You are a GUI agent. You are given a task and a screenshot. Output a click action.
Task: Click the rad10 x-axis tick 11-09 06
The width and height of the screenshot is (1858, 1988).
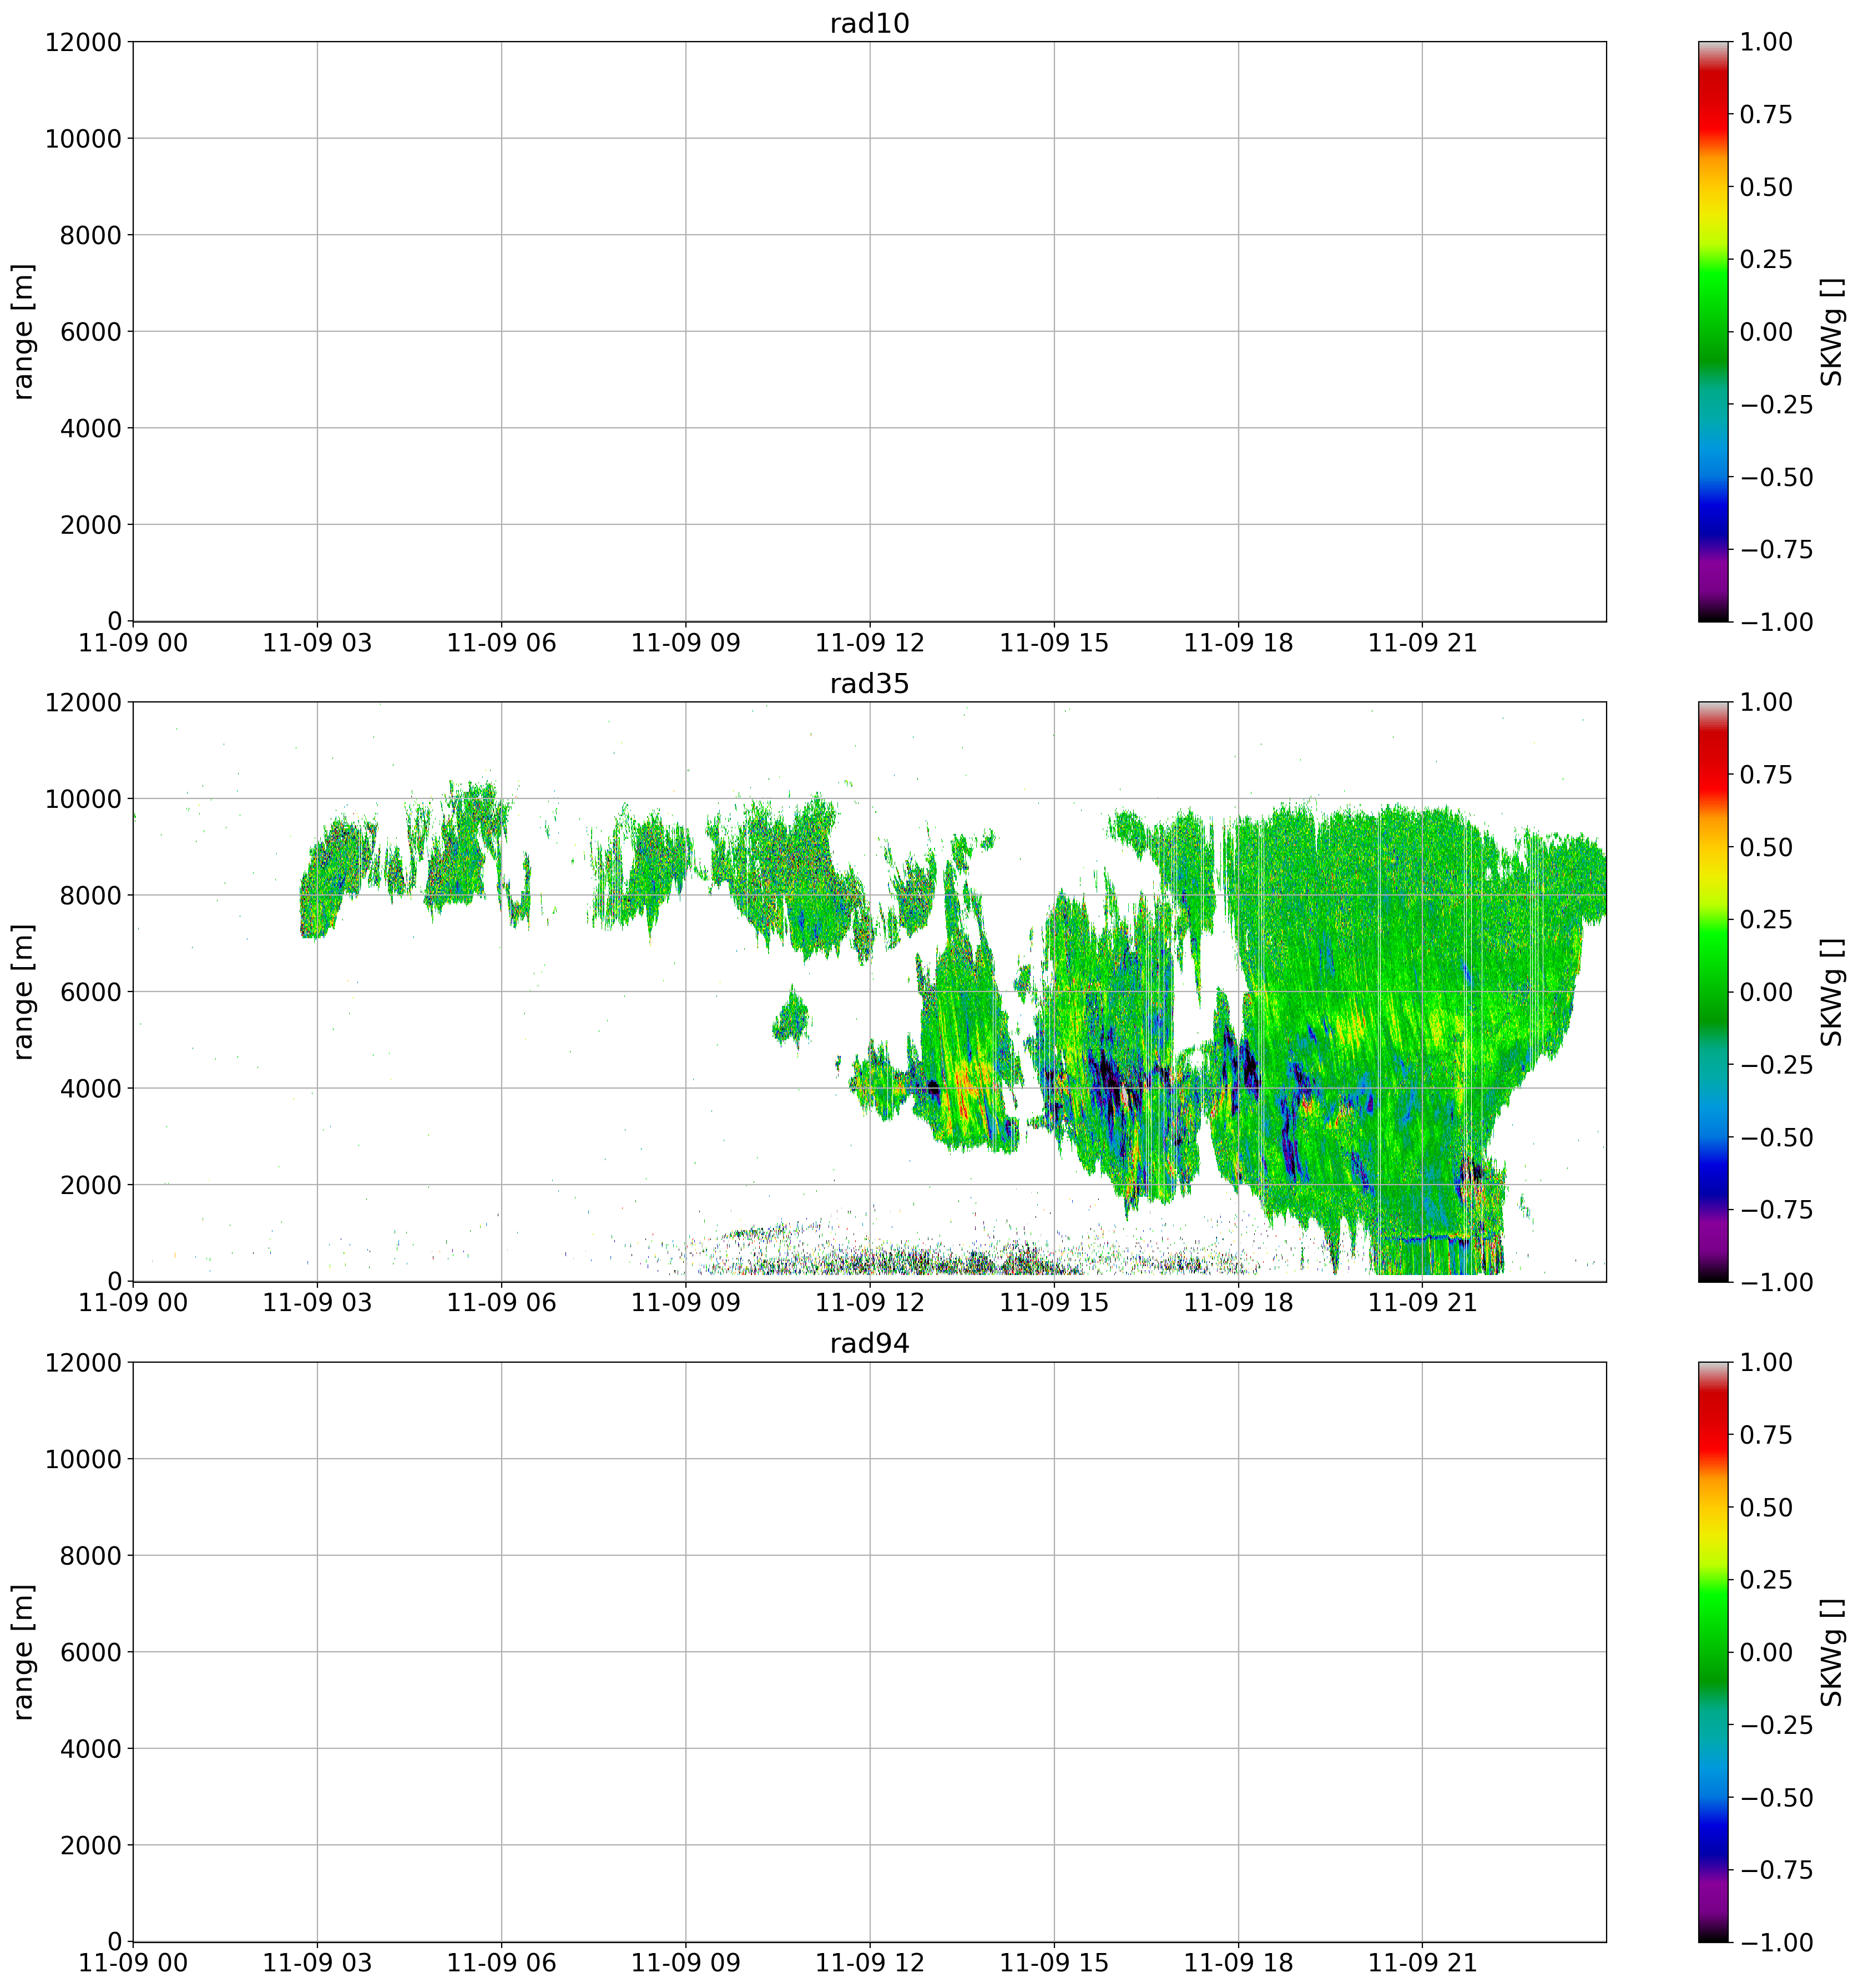(501, 643)
